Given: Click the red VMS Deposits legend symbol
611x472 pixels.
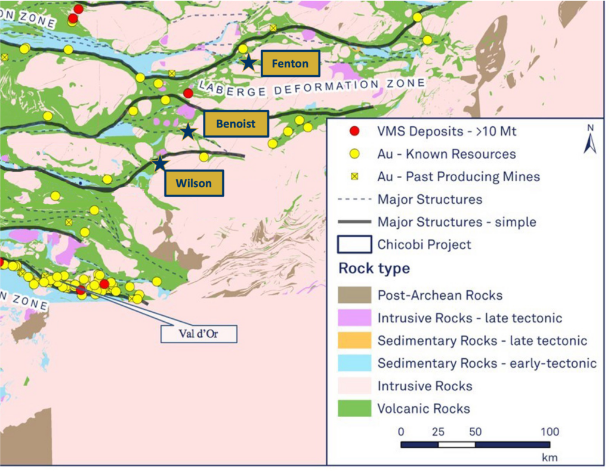Looking at the screenshot, I should [x=354, y=132].
